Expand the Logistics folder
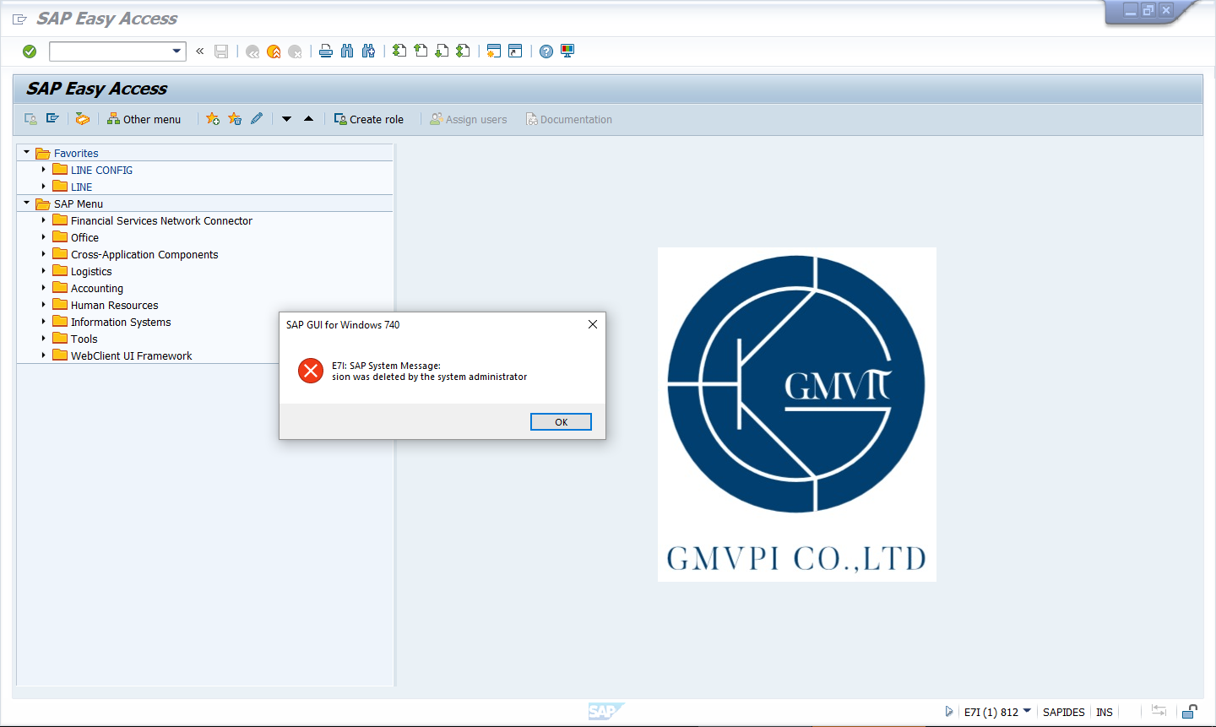The width and height of the screenshot is (1216, 727). point(44,271)
